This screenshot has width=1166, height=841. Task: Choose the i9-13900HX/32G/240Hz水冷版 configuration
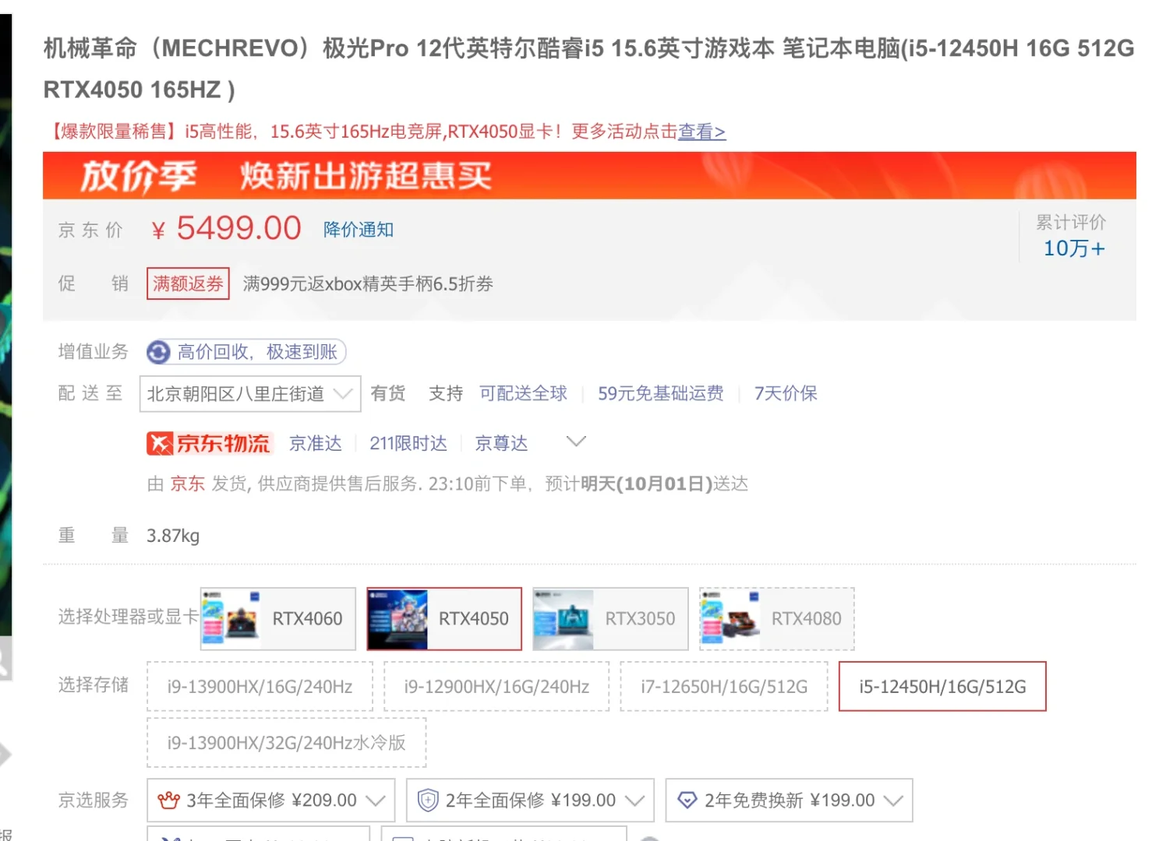[287, 743]
